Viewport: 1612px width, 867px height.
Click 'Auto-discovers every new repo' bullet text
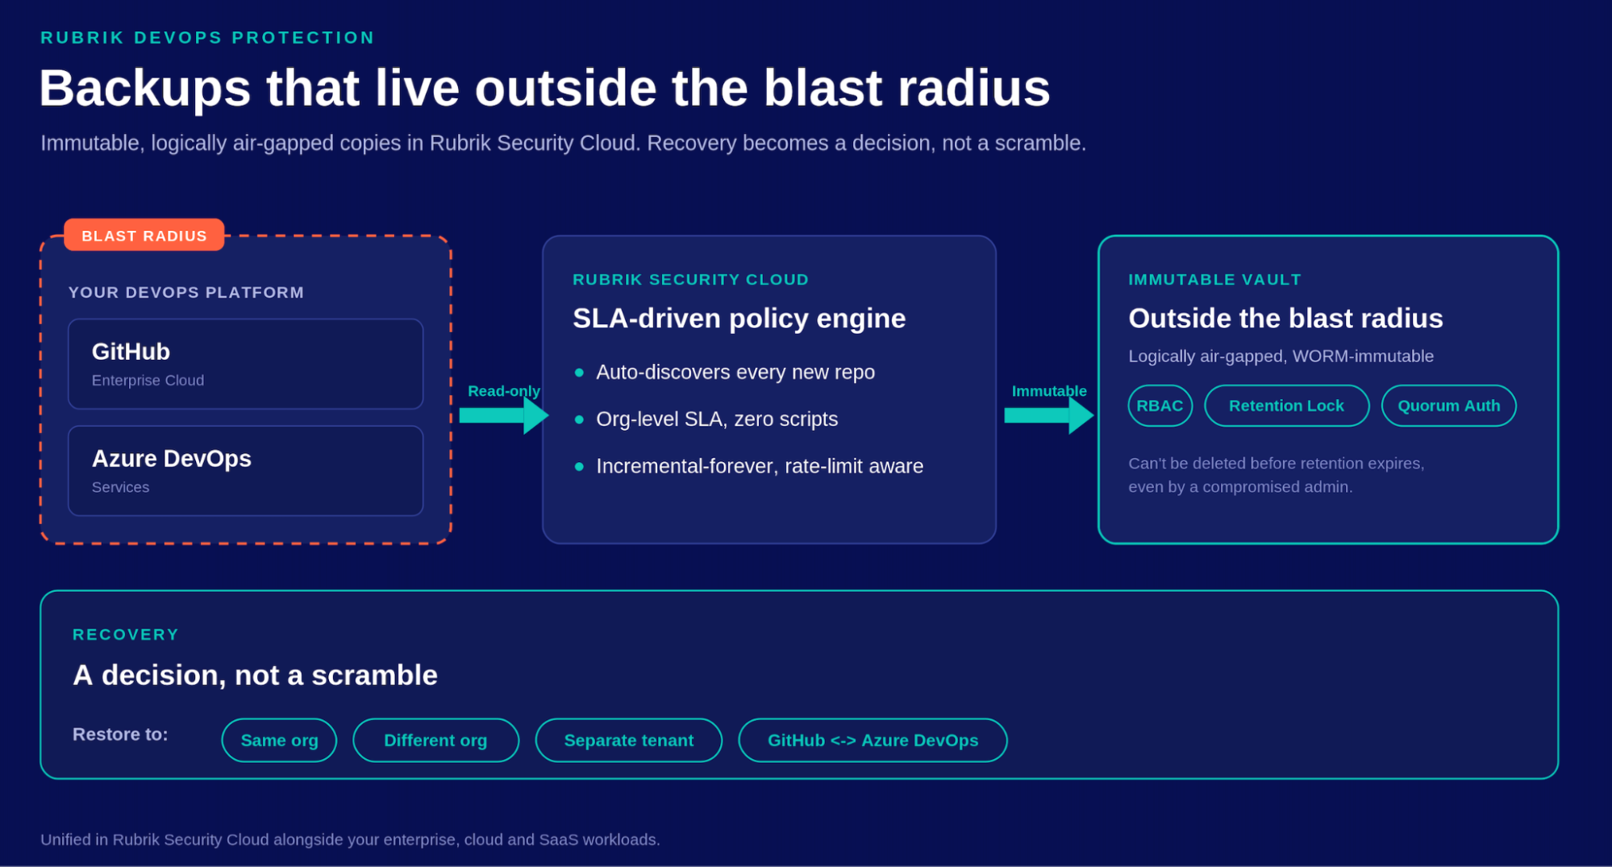click(735, 372)
